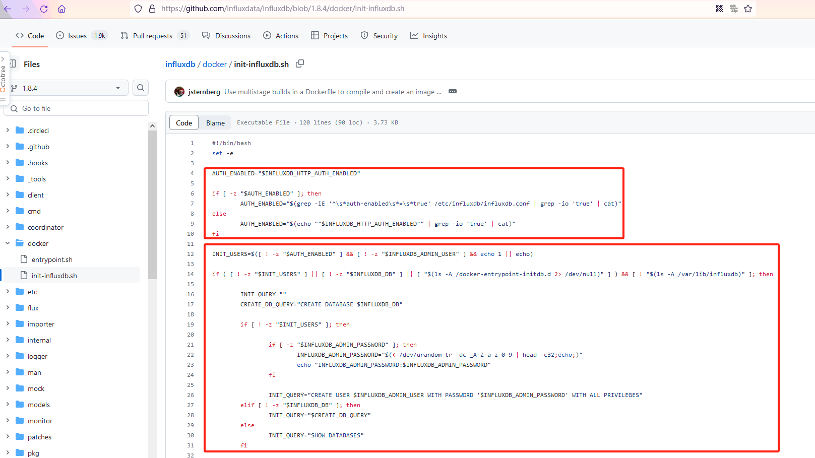This screenshot has width=815, height=458.
Task: Expand the .circleci folder
Action: click(8, 130)
